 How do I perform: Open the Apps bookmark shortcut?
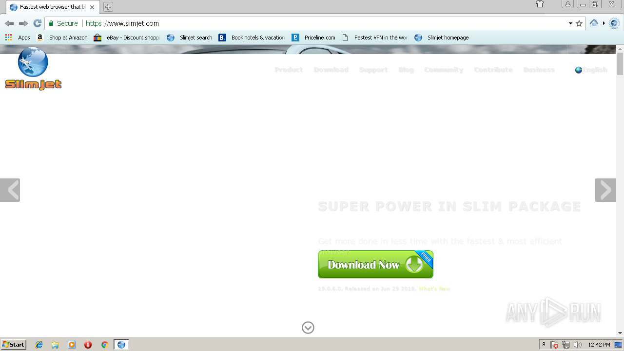(x=18, y=38)
